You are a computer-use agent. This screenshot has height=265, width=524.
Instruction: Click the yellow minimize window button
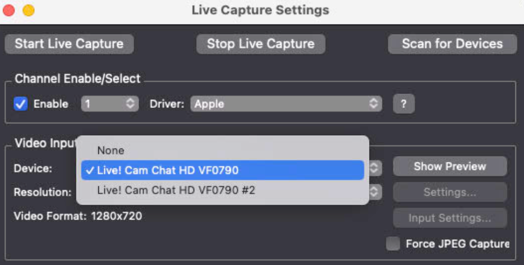coord(28,10)
